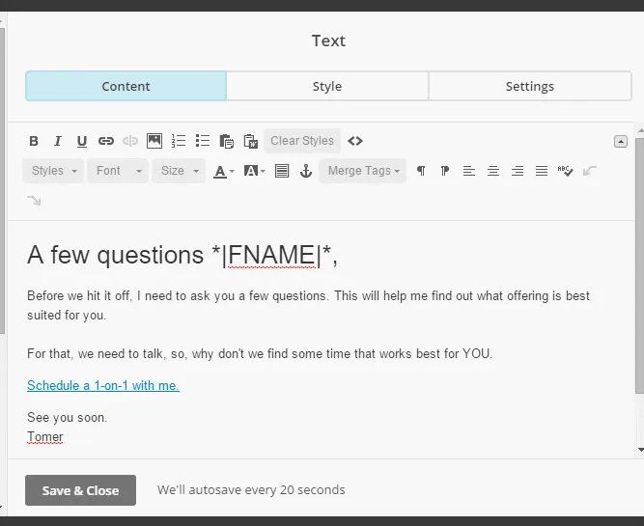Click line 'For that, we need to talk'
Image resolution: width=644 pixels, height=526 pixels.
coord(260,353)
